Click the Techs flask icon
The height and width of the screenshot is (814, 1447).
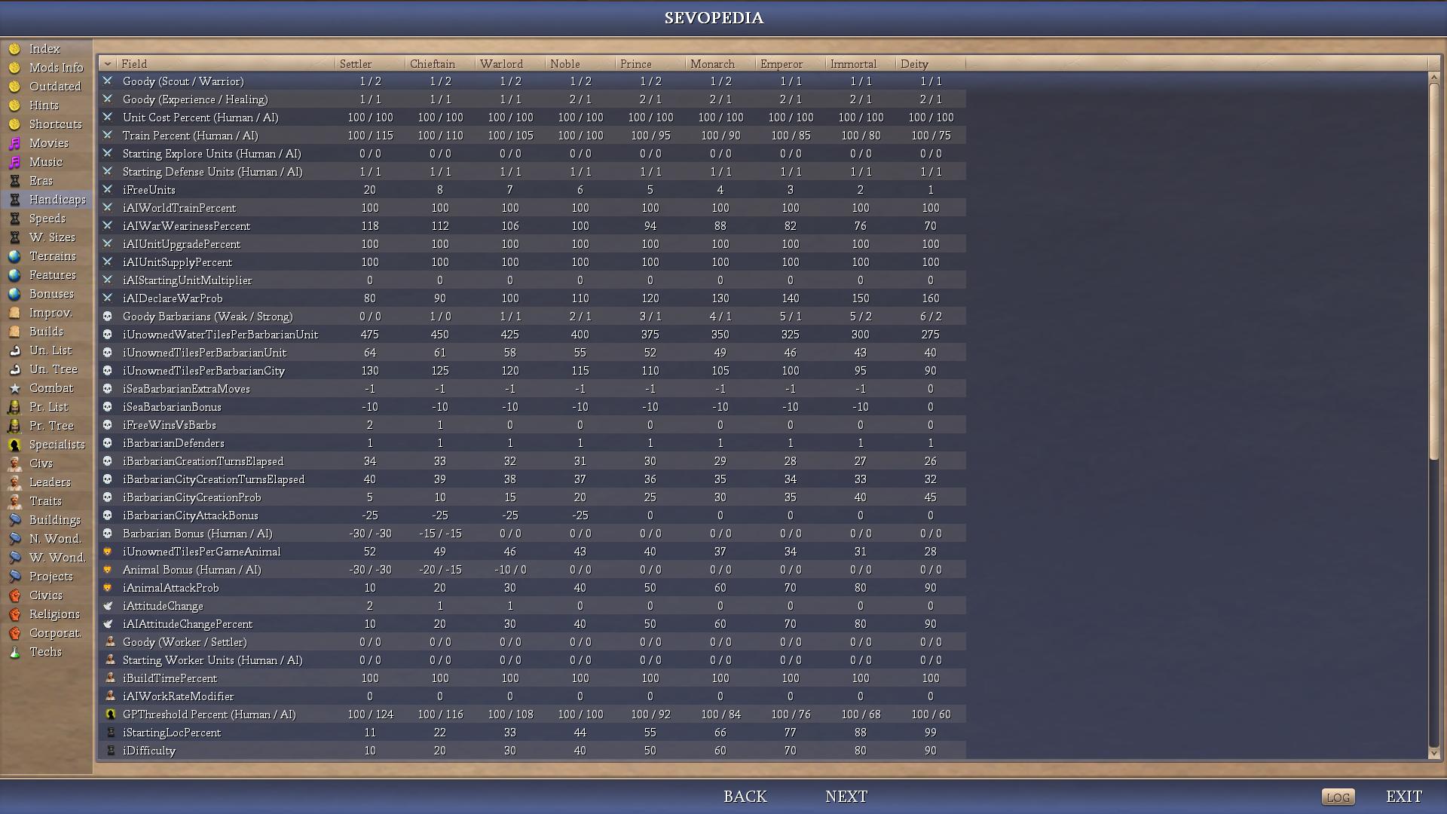pos(14,652)
